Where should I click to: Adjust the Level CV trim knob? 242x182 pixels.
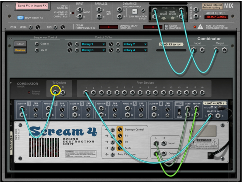tap(38, 27)
